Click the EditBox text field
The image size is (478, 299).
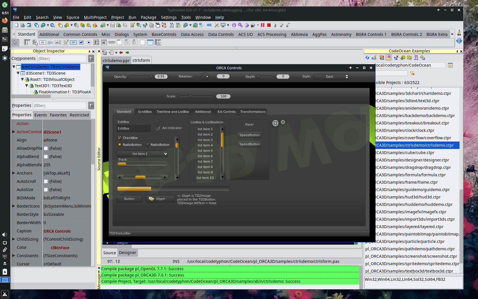click(133, 128)
